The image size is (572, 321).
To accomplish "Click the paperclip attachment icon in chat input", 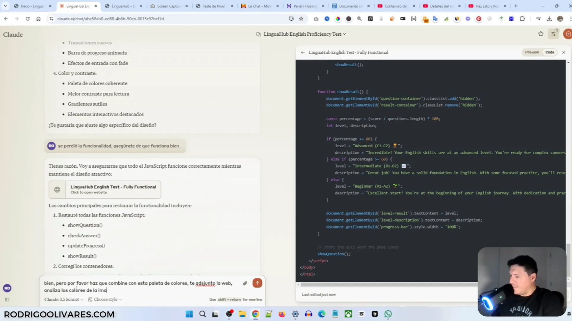I will (x=245, y=283).
